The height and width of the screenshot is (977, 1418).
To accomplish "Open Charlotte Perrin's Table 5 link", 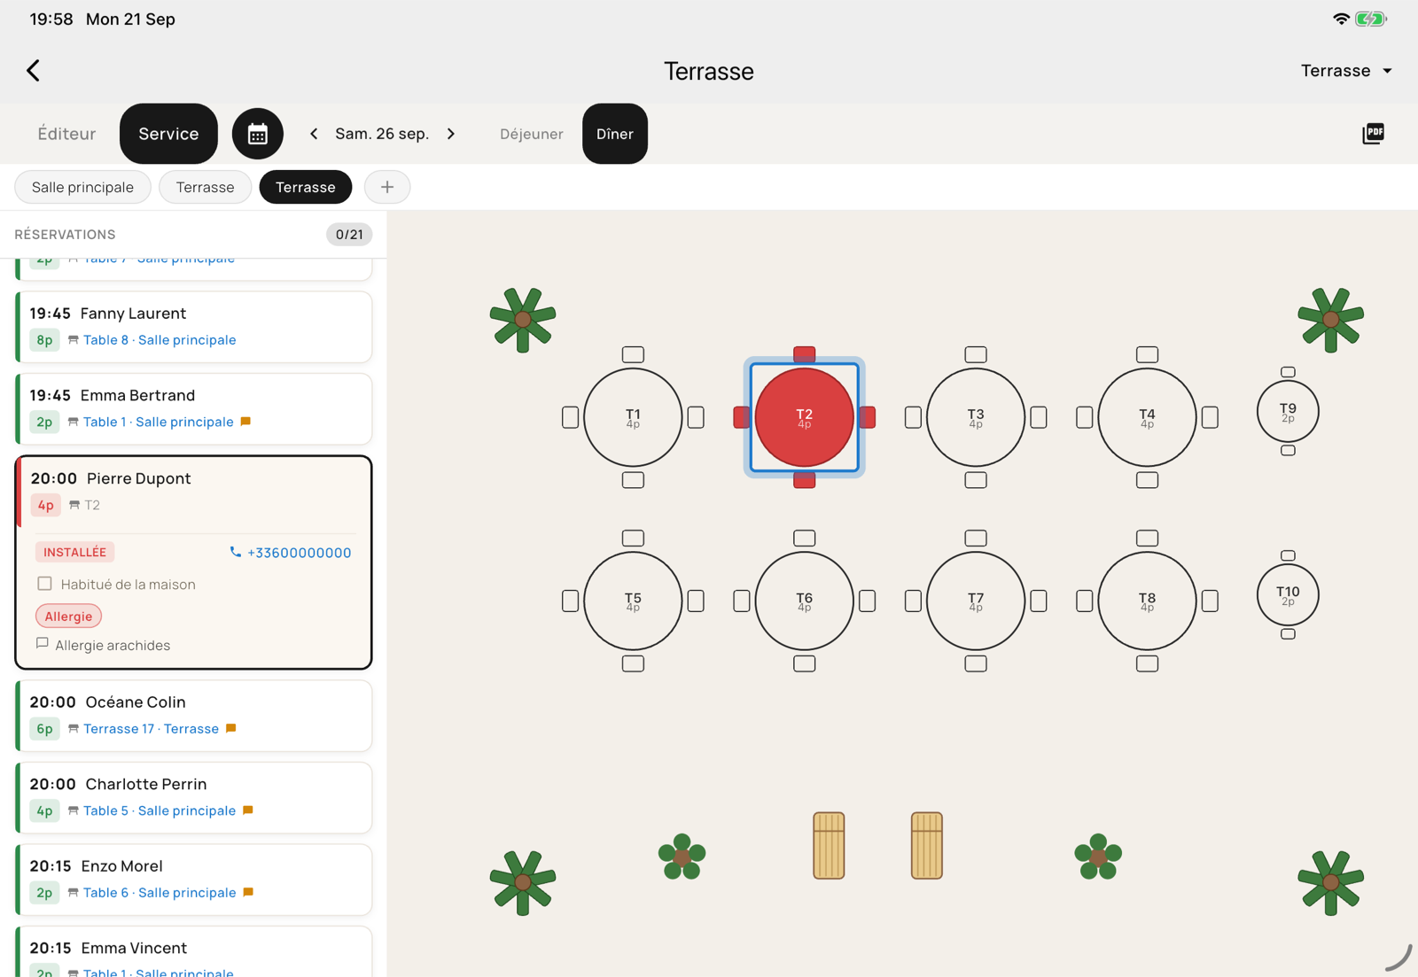I will 160,810.
